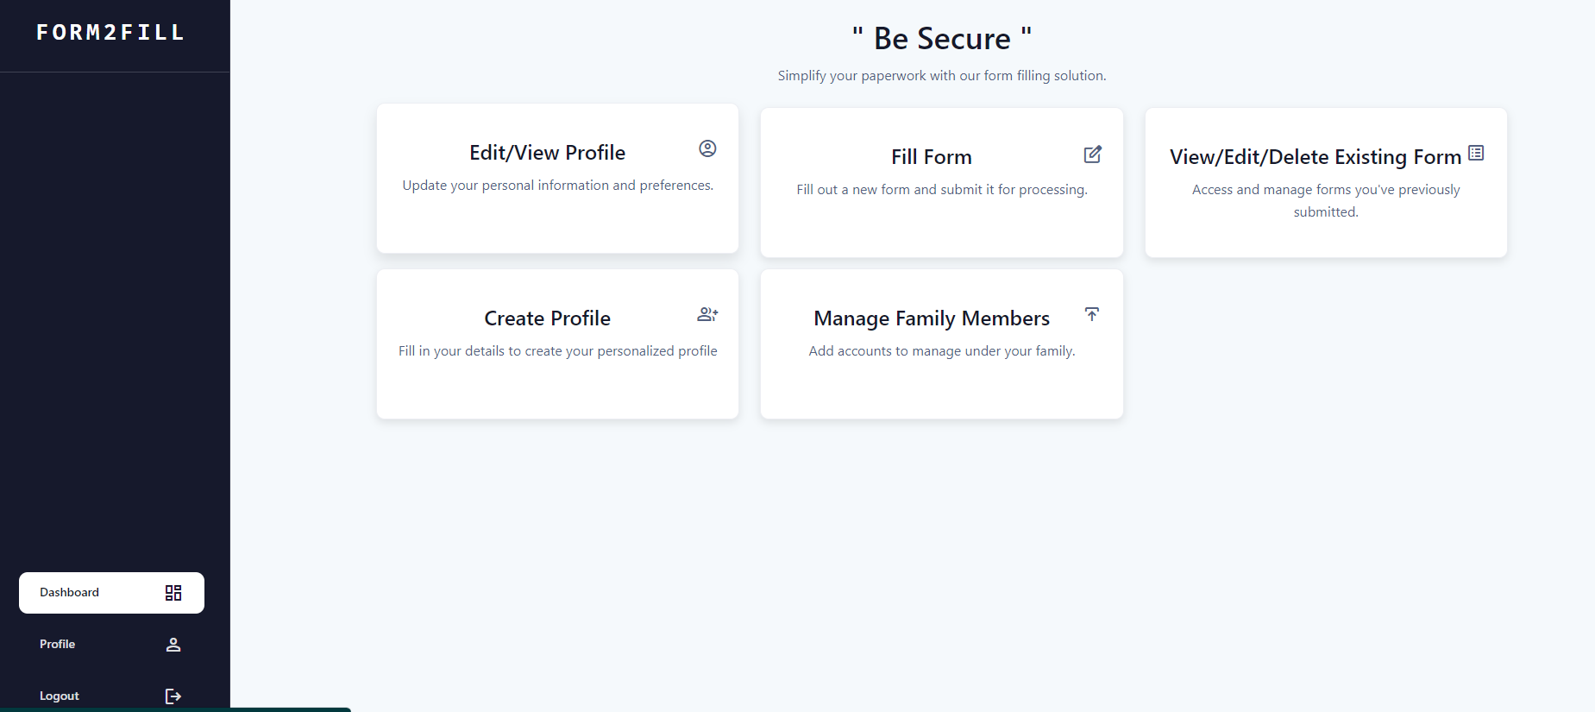
Task: Click the FORM2FILL logo
Action: point(110,33)
